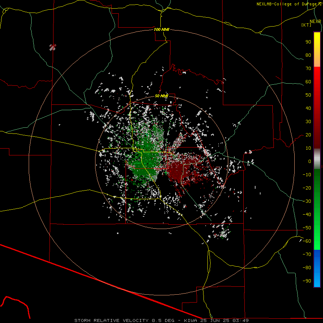Click the positive 10 value on the velocity scale
The image size is (323, 323).
[308, 148]
